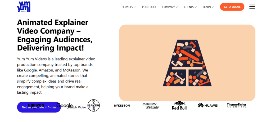This screenshot has width=271, height=122.
Task: Expand the Company dropdown menu
Action: point(170,7)
